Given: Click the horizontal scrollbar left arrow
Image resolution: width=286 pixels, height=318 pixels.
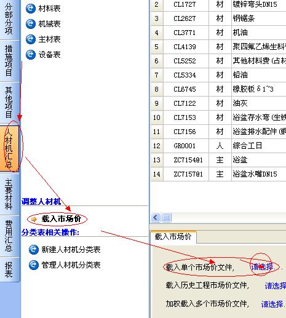Looking at the screenshot, I should click(156, 217).
